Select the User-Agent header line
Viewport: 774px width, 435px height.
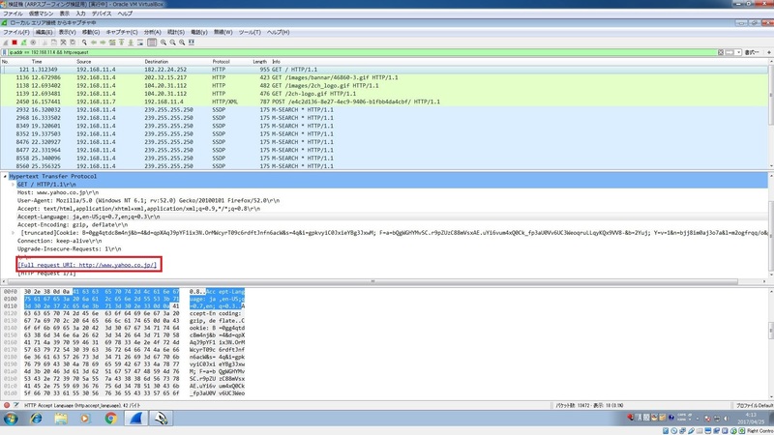148,200
